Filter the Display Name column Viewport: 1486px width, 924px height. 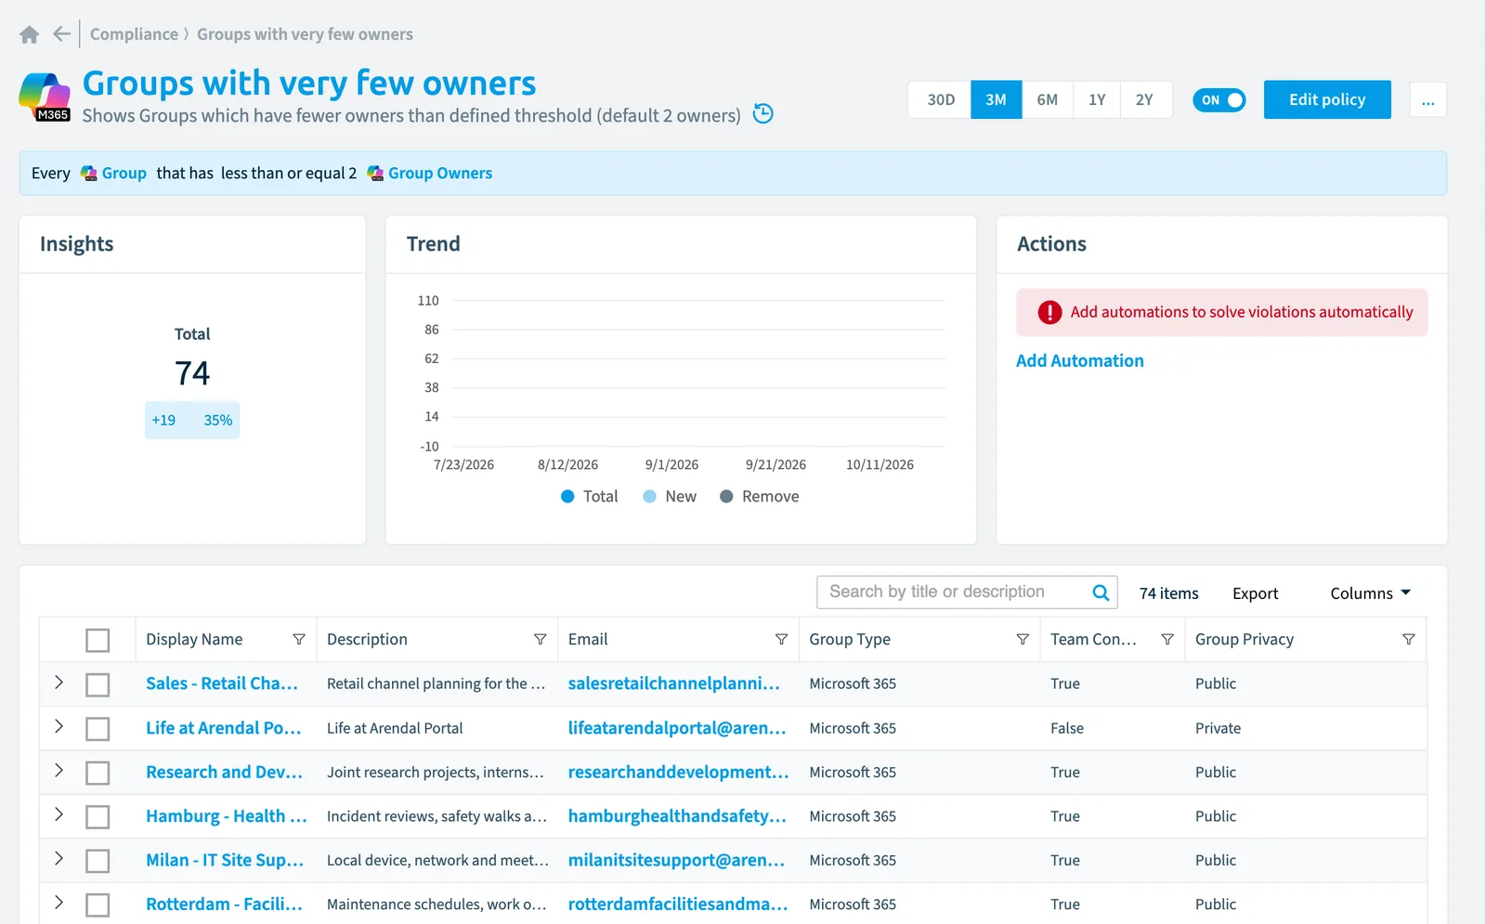[x=299, y=640]
